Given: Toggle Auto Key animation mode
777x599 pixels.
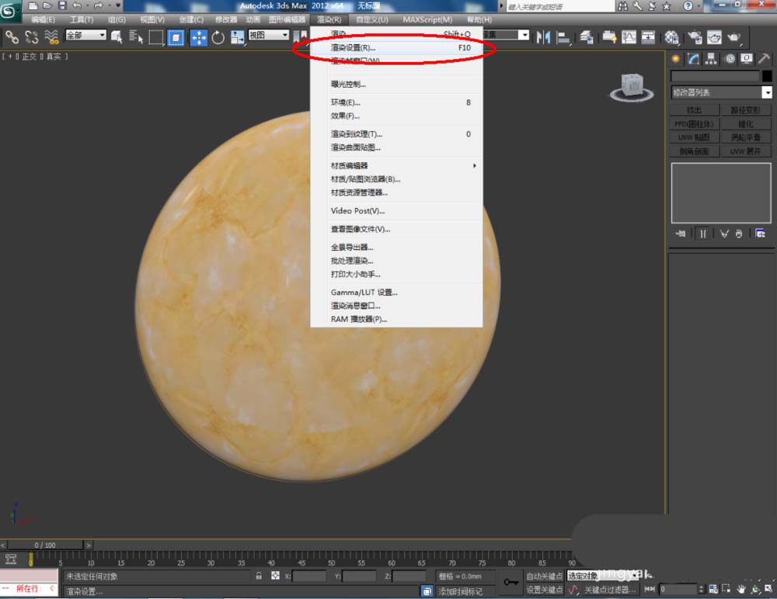Looking at the screenshot, I should pos(544,576).
